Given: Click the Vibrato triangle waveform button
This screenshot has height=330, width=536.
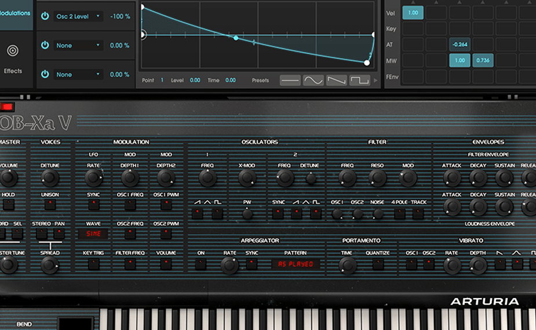Looking at the screenshot, I should tap(517, 264).
